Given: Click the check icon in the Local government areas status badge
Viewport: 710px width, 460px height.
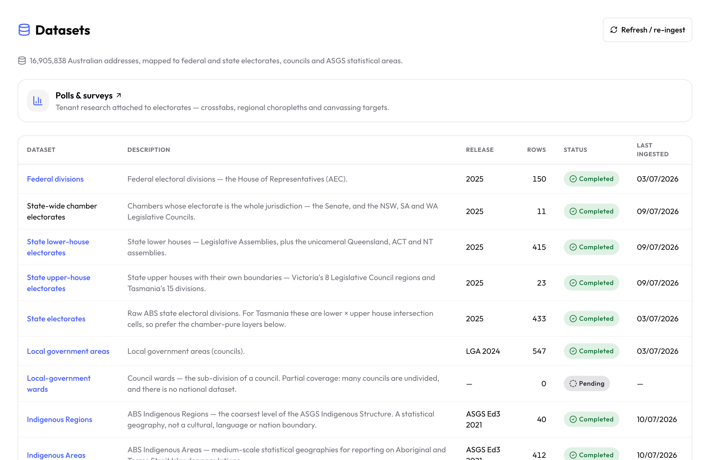Looking at the screenshot, I should click(573, 351).
